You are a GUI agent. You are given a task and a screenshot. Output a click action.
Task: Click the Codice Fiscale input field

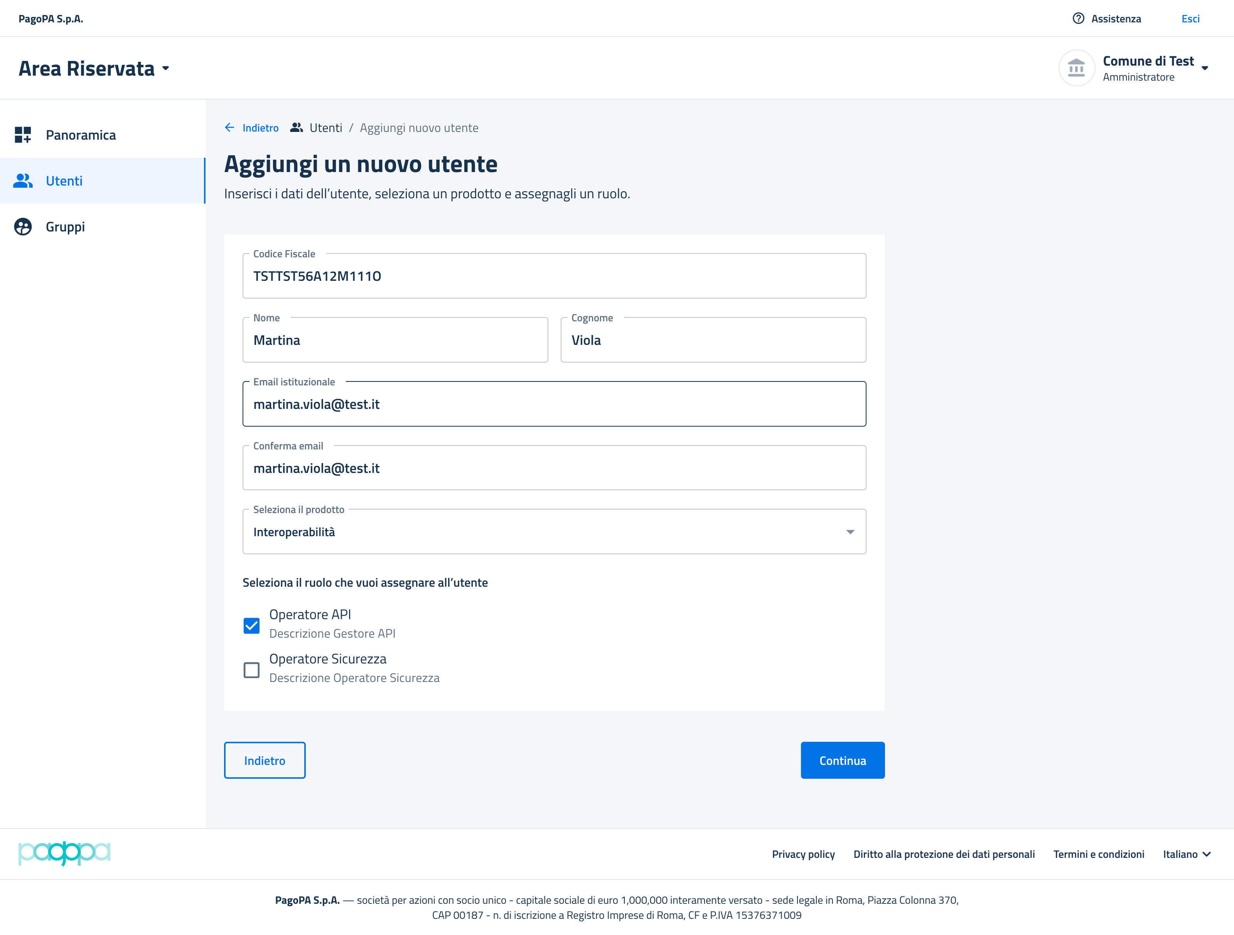click(x=553, y=276)
